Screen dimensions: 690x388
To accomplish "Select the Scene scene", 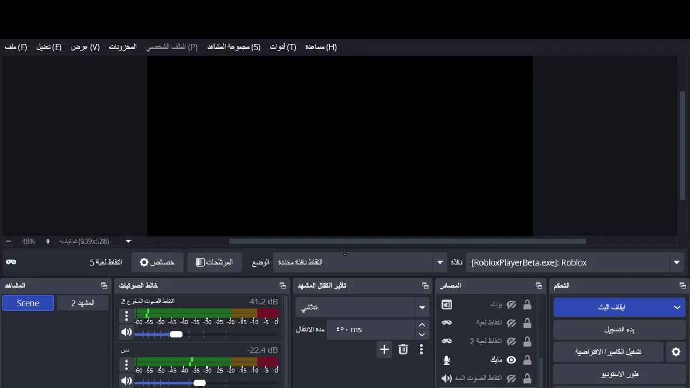I will pyautogui.click(x=28, y=303).
